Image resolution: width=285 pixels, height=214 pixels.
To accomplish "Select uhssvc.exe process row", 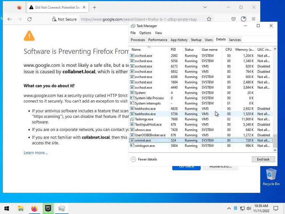I will [201, 130].
